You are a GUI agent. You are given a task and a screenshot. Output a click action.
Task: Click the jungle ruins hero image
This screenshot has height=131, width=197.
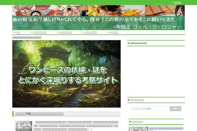coord(66,74)
